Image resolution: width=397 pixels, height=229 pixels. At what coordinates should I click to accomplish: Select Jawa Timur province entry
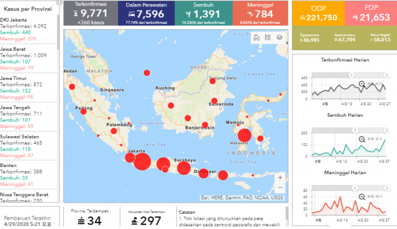tap(29, 88)
